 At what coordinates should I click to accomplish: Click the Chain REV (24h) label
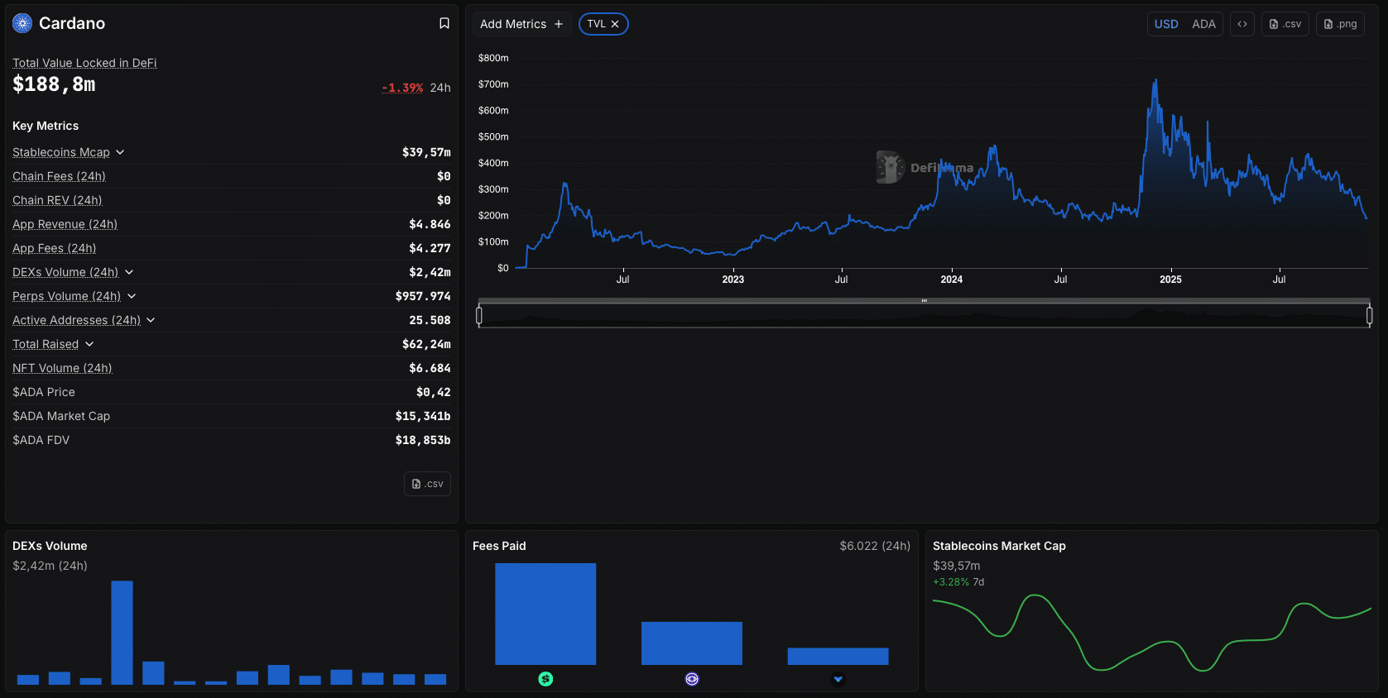pos(57,200)
